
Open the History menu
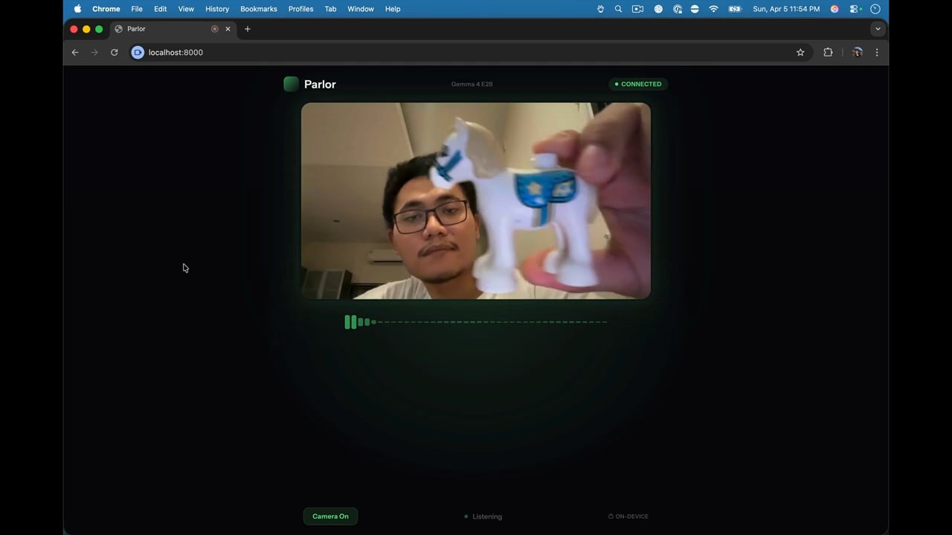click(217, 9)
